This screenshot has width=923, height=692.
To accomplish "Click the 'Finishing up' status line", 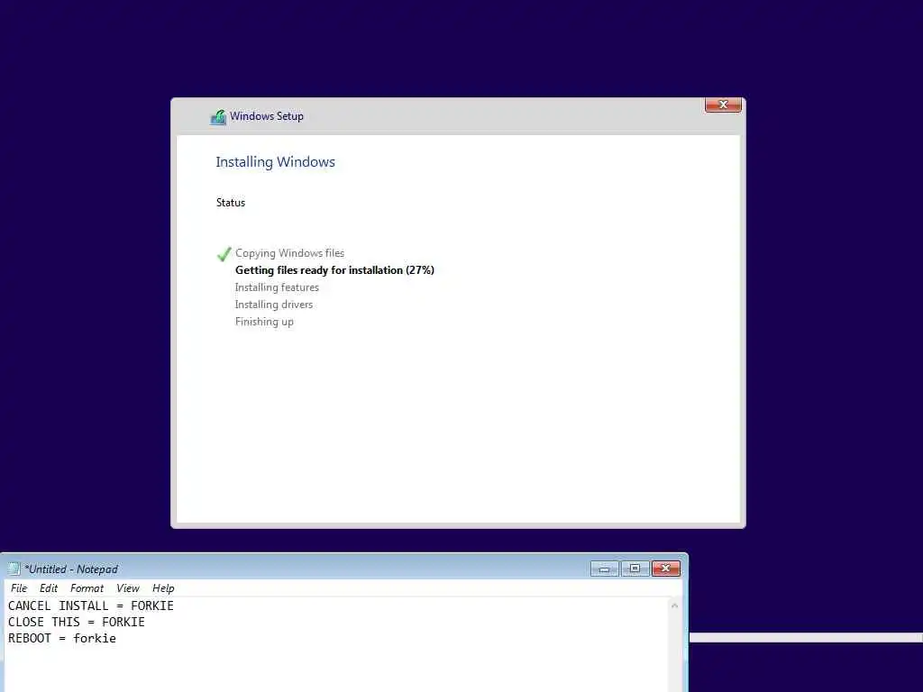I will coord(264,322).
